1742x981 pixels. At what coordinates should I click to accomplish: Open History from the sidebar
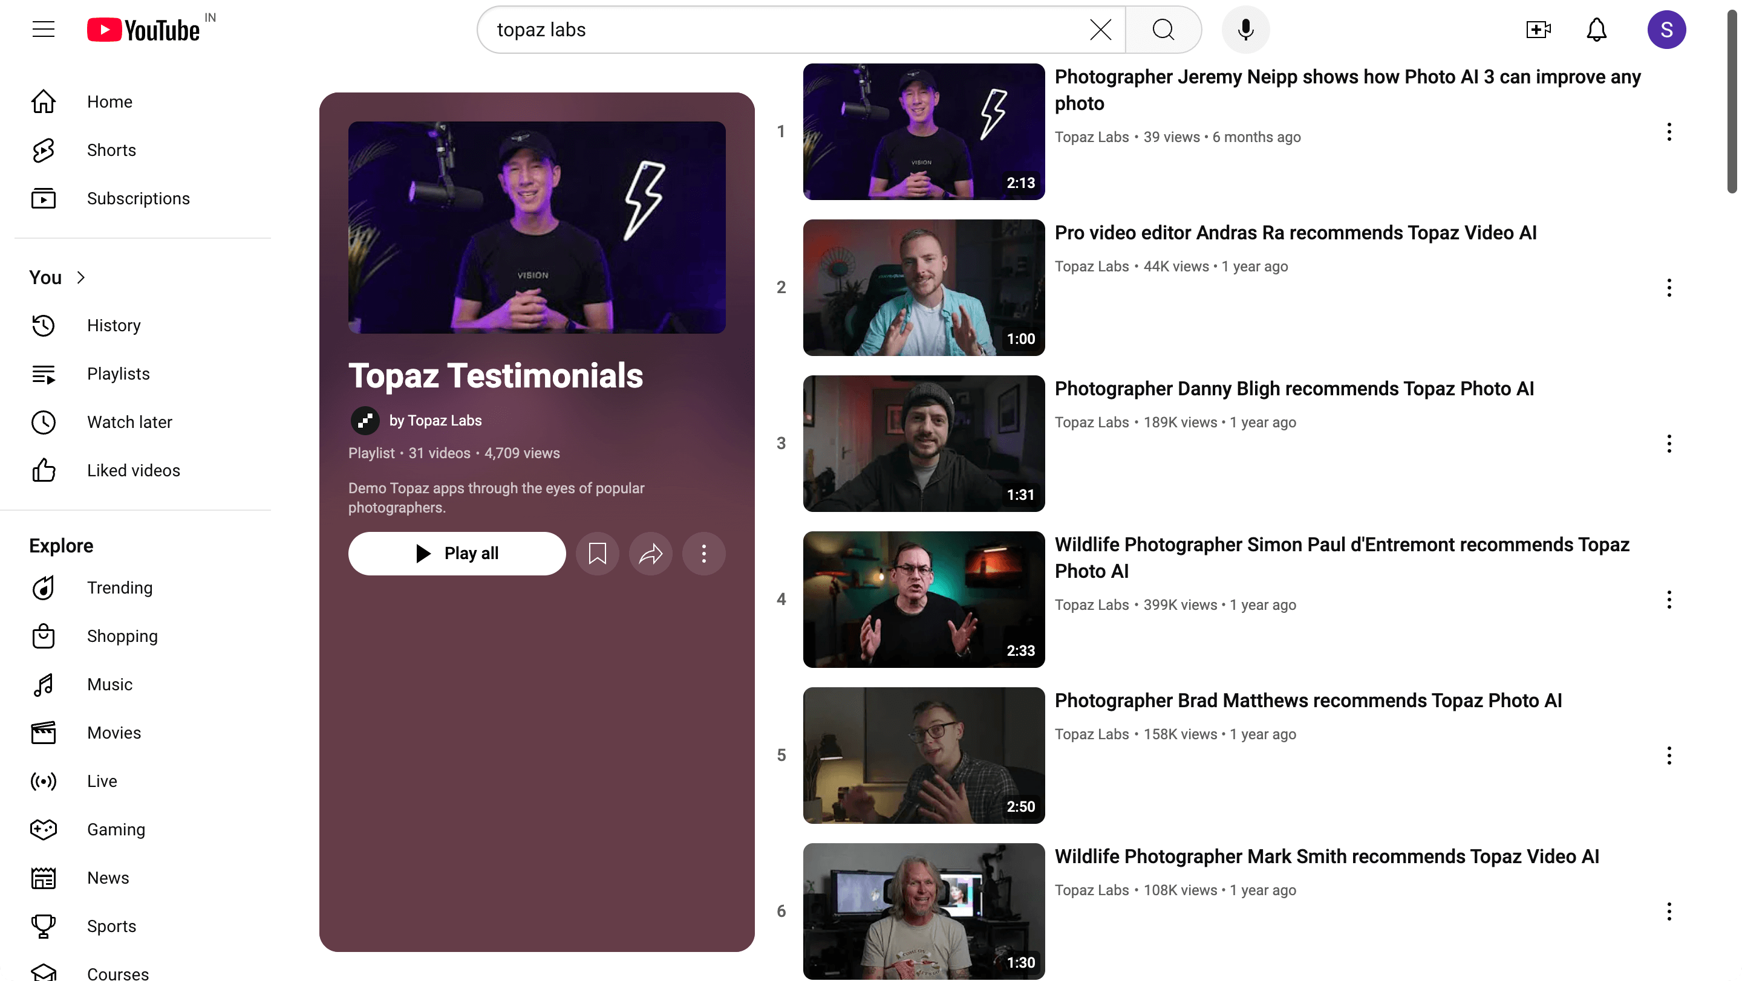114,326
